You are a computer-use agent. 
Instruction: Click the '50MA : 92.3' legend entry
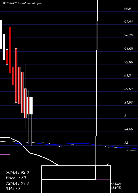tap(17, 172)
